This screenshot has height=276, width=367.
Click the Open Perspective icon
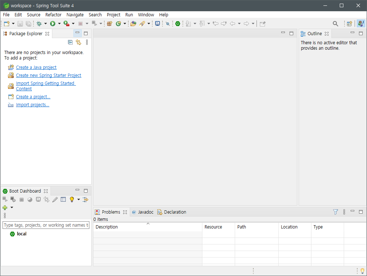pos(350,24)
